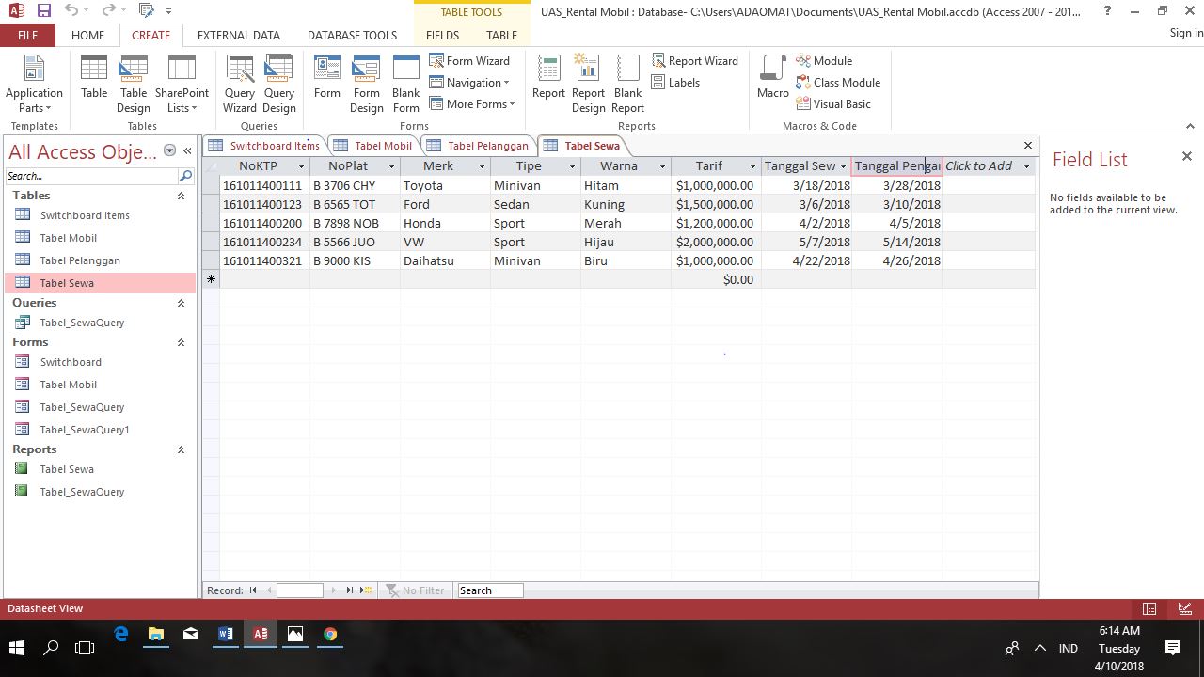This screenshot has width=1204, height=677.
Task: Open the Click to Add column dropdown
Action: click(x=1026, y=166)
